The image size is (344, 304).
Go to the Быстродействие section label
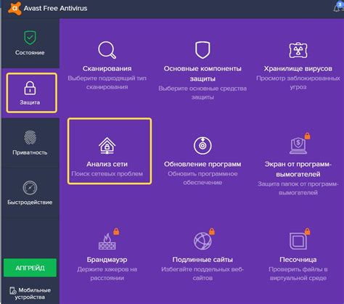tap(30, 202)
